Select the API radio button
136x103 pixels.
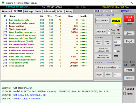pyautogui.click(x=104, y=11)
